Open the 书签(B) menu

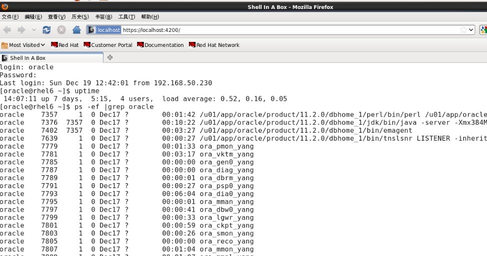(103, 17)
